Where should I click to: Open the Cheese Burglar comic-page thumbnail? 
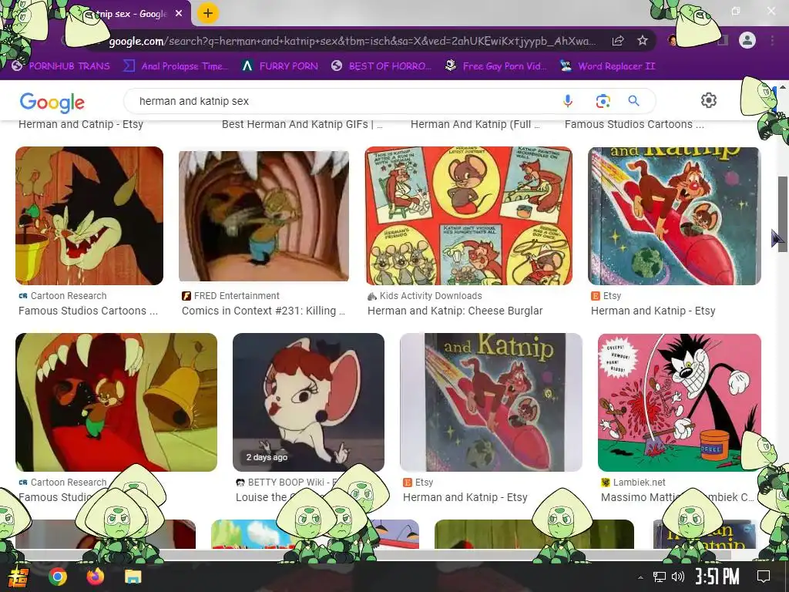[468, 216]
